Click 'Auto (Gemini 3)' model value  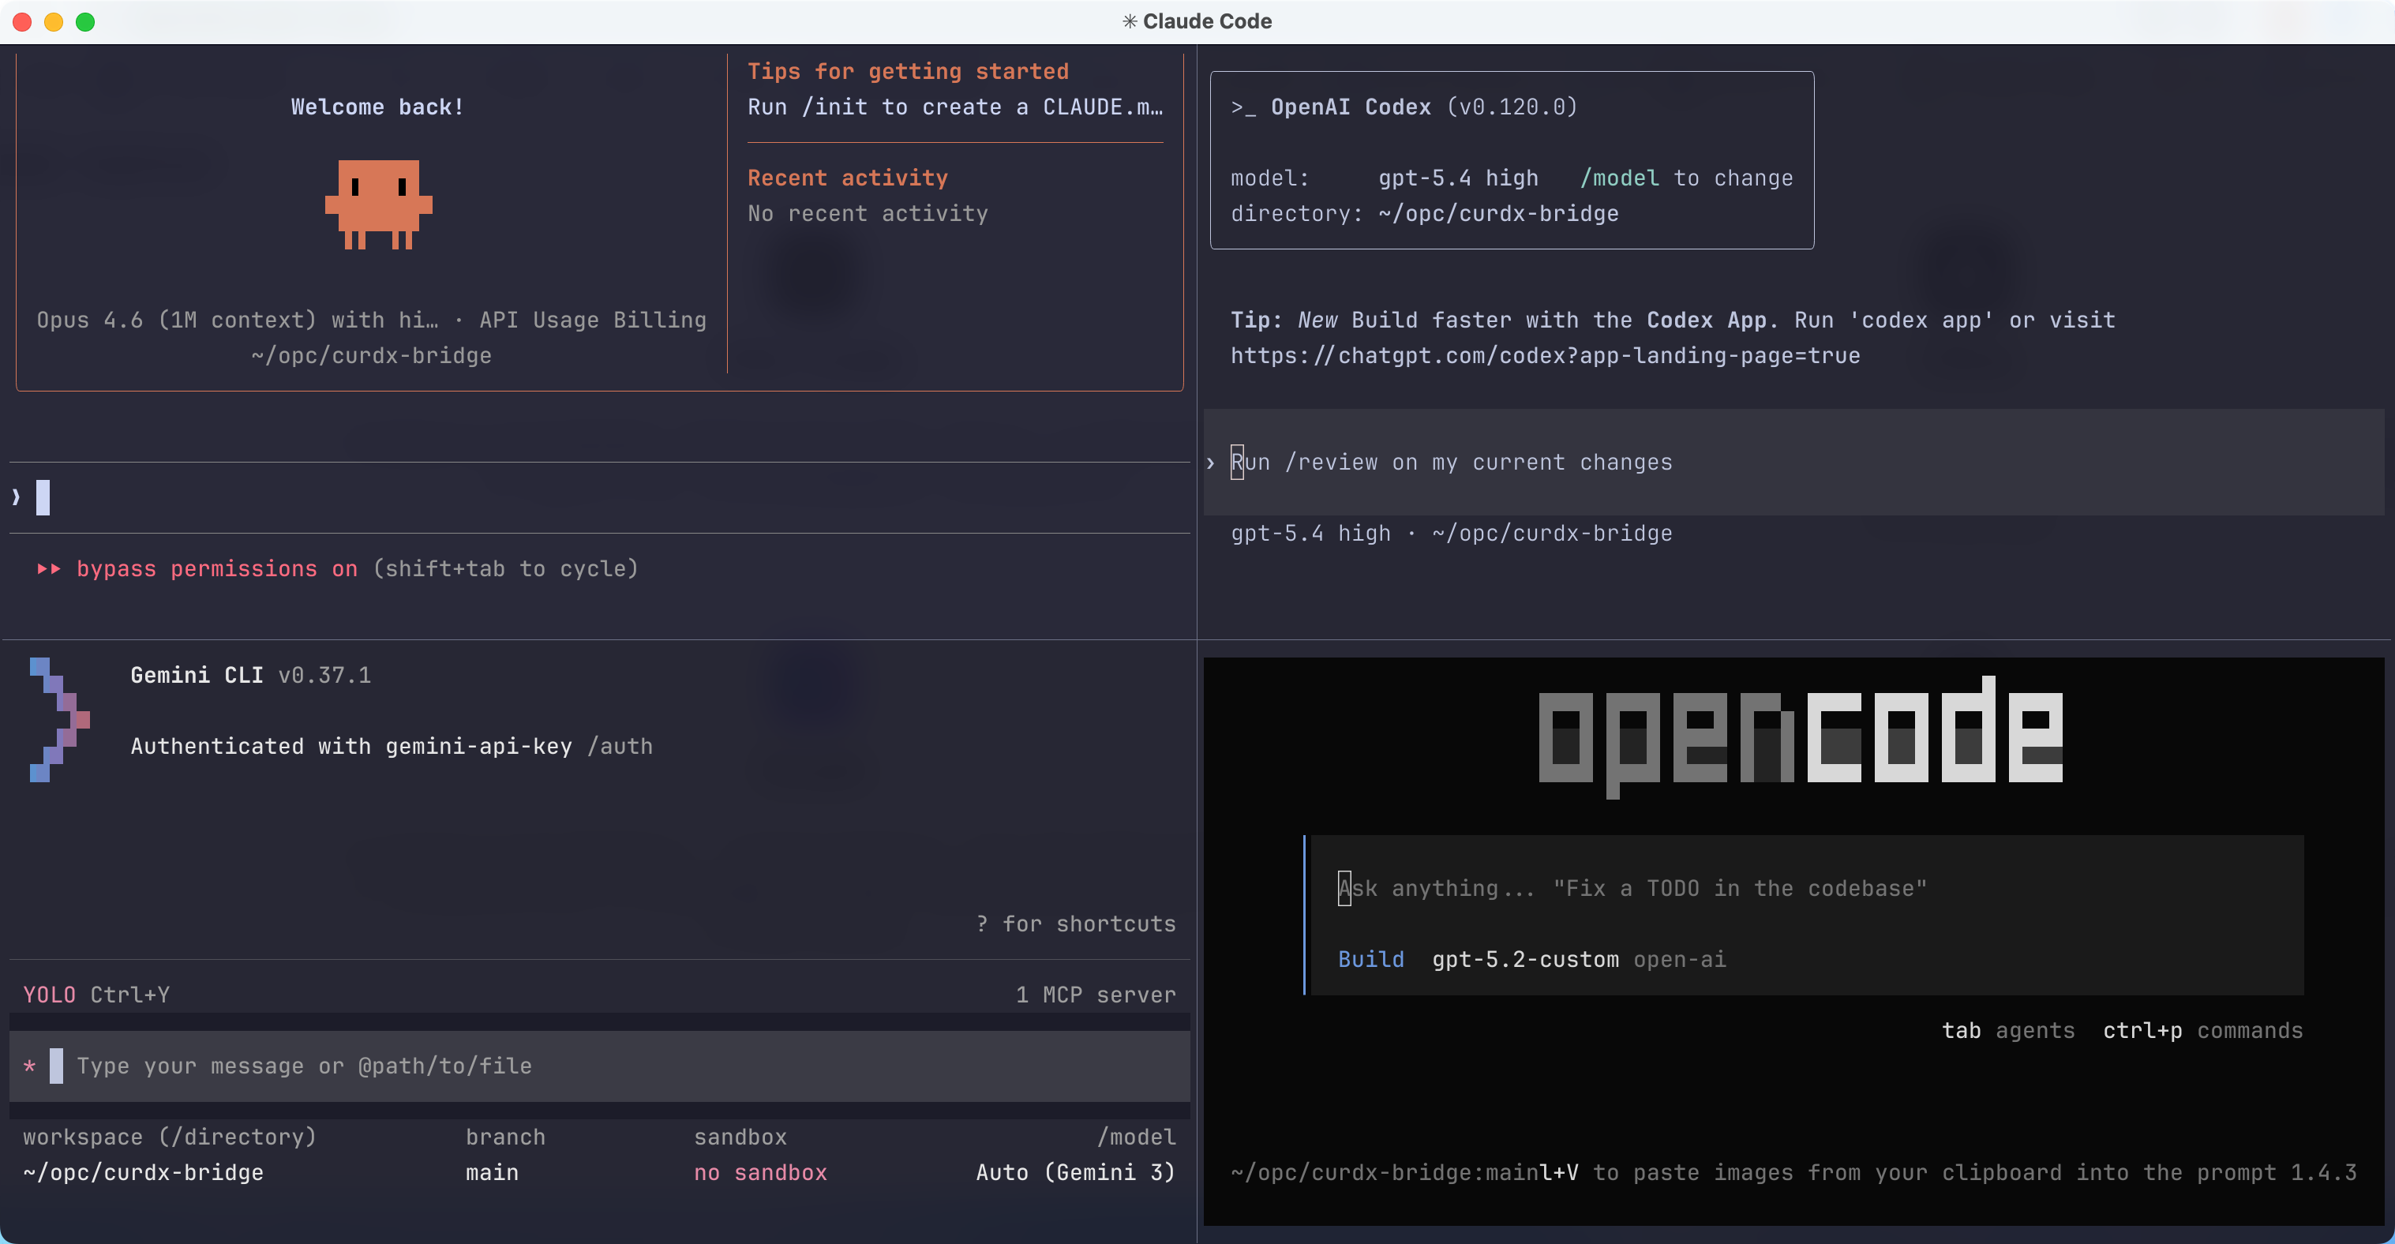pyautogui.click(x=1076, y=1172)
